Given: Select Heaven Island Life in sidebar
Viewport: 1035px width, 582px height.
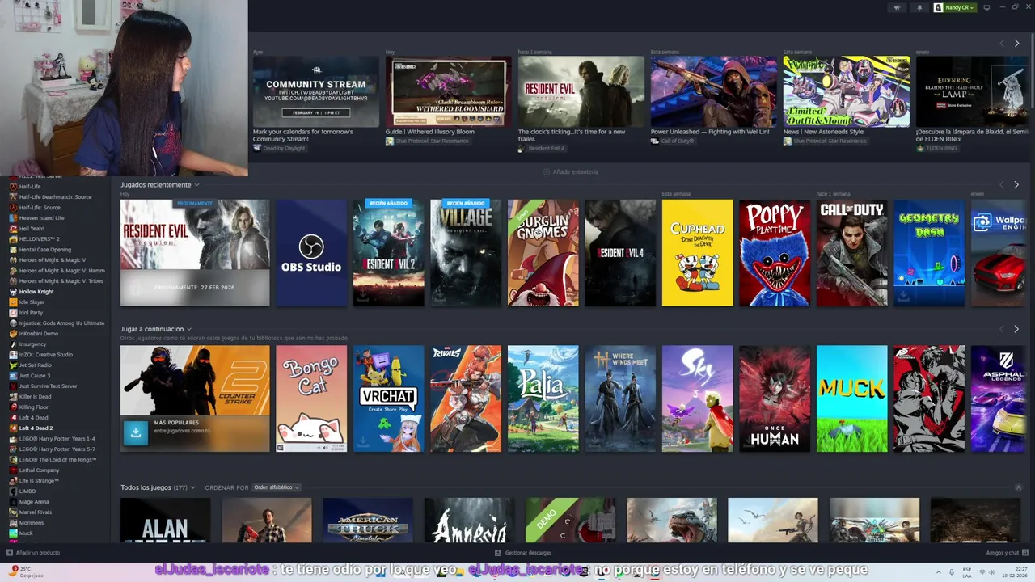Looking at the screenshot, I should pyautogui.click(x=41, y=218).
